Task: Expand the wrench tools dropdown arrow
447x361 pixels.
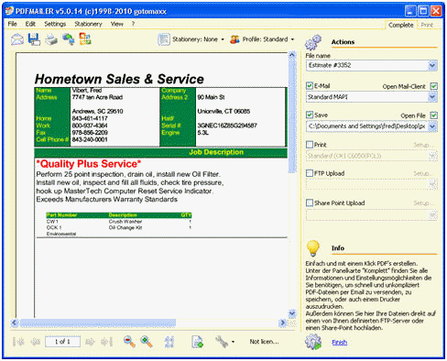Action: 233,342
